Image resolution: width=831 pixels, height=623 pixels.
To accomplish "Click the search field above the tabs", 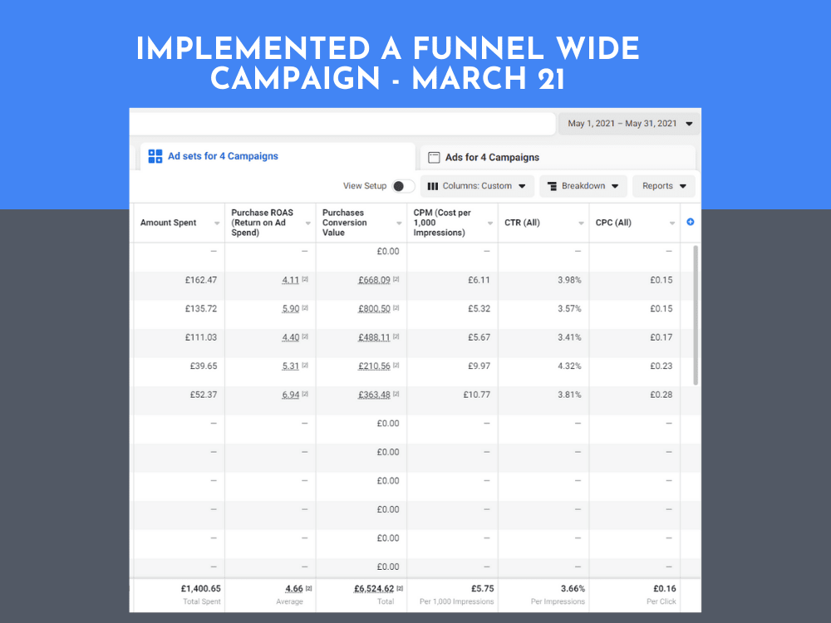I will [341, 124].
